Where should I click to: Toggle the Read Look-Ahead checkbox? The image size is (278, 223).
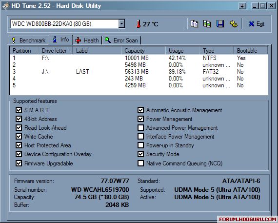pos(19,128)
